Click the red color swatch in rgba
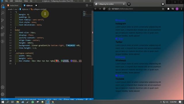This screenshot has width=184, height=104. (x=56, y=61)
